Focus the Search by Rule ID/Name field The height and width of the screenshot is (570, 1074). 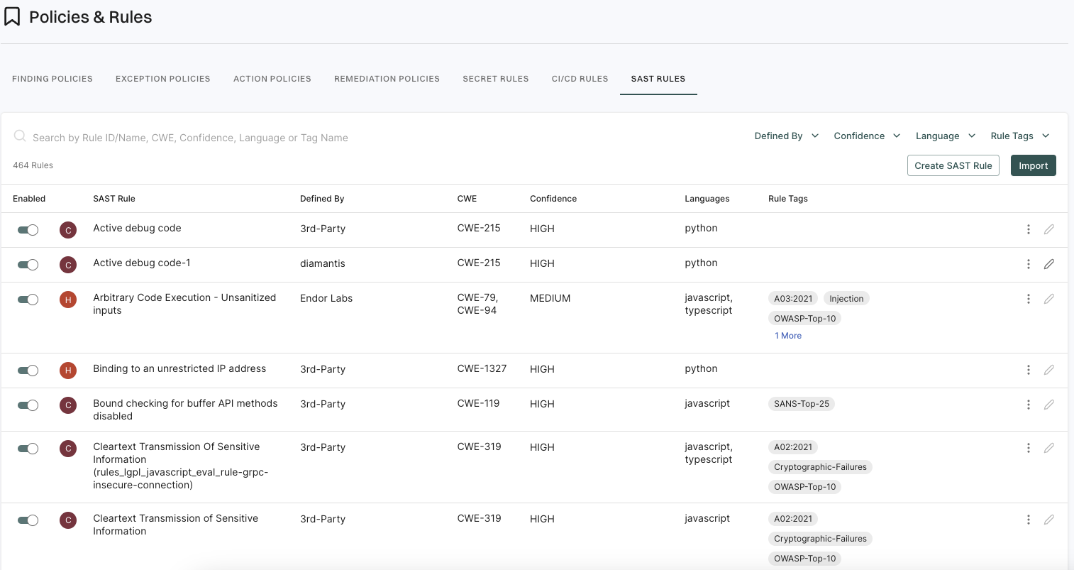(190, 138)
